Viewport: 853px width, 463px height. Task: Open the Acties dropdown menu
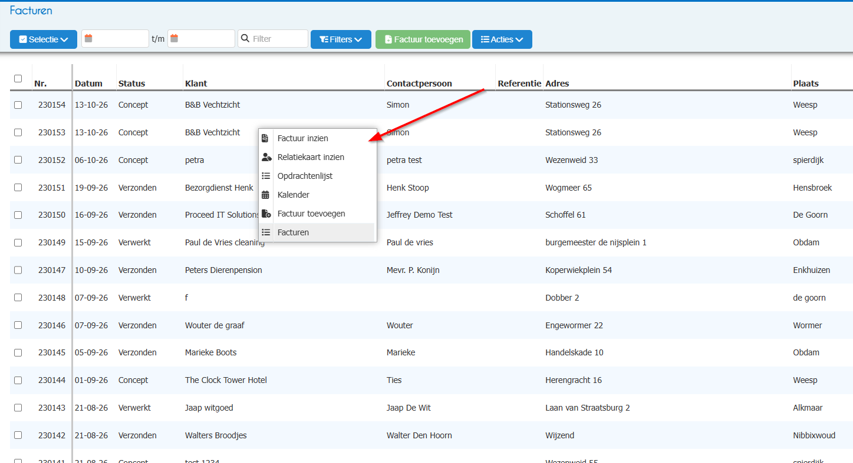point(502,39)
